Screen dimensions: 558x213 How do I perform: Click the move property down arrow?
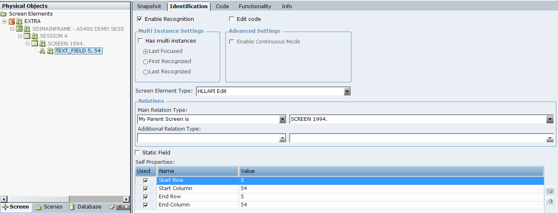click(550, 201)
